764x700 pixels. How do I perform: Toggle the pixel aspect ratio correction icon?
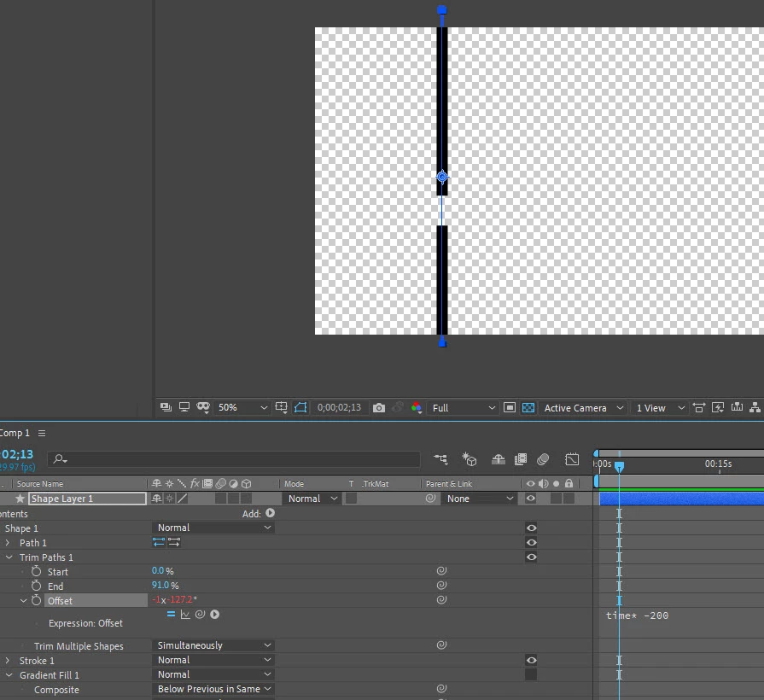699,408
